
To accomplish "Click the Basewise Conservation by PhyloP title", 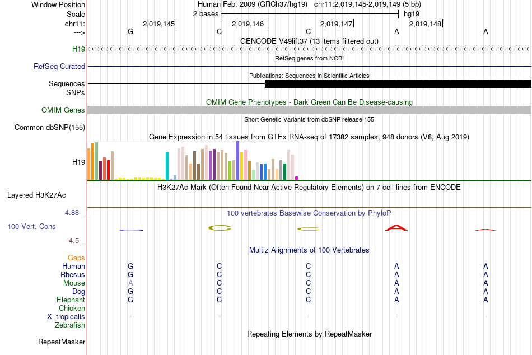I will pos(309,213).
